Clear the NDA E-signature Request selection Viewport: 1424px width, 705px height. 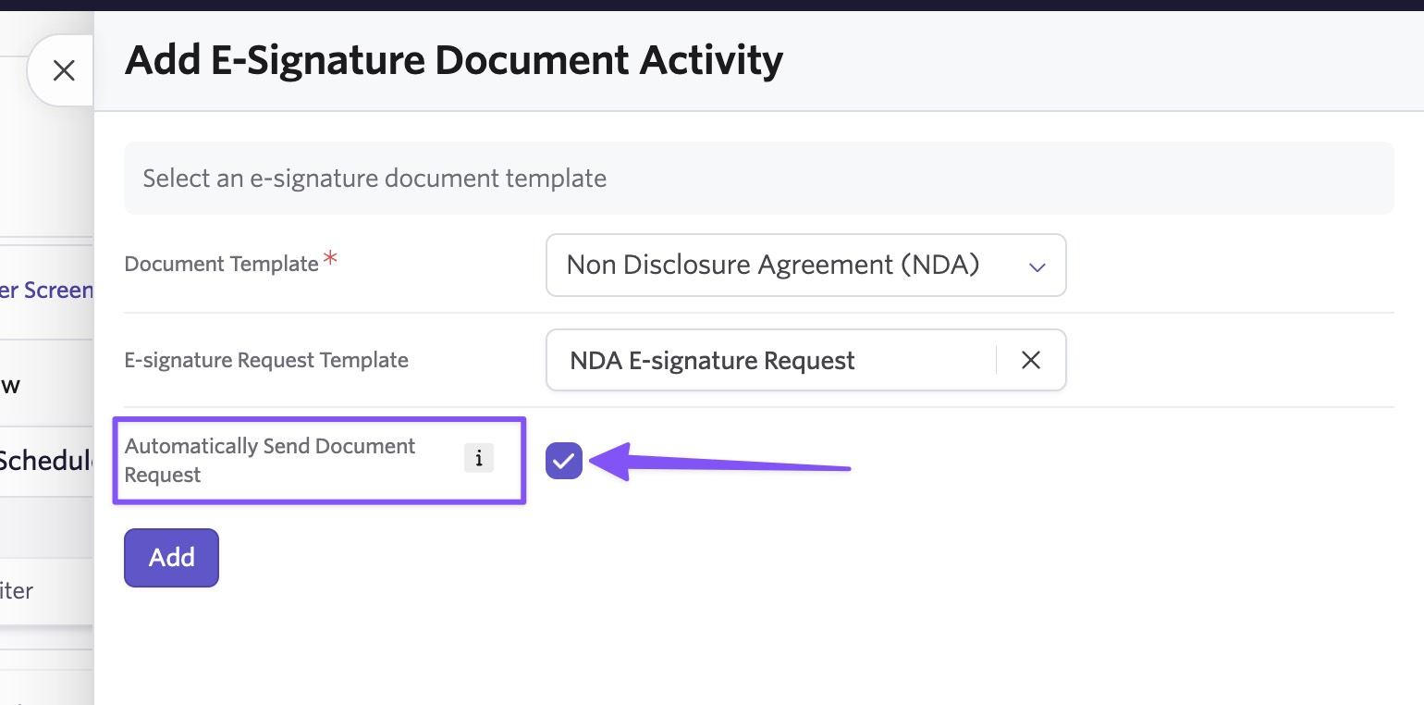pos(1031,360)
